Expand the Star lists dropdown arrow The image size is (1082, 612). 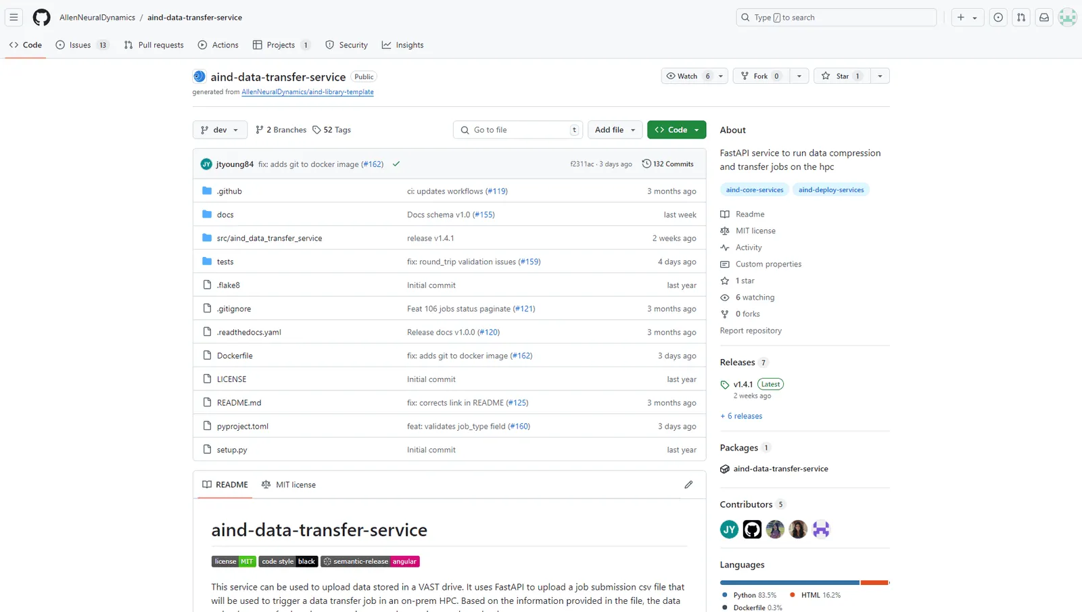click(x=880, y=76)
